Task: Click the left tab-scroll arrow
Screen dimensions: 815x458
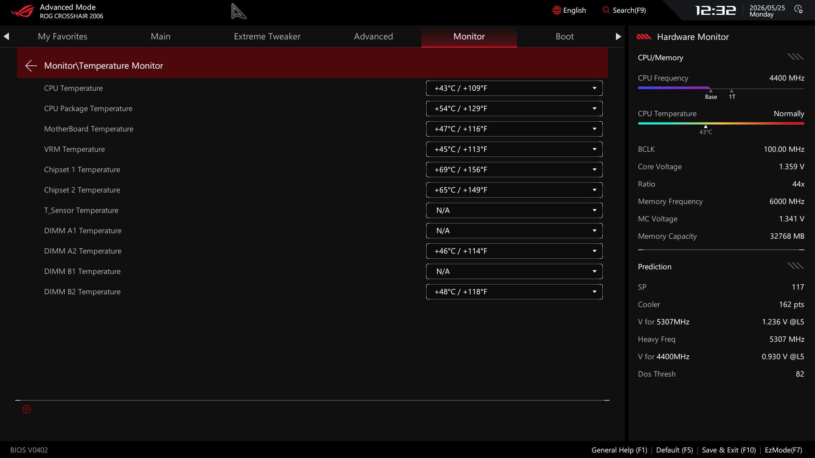Action: tap(6, 36)
